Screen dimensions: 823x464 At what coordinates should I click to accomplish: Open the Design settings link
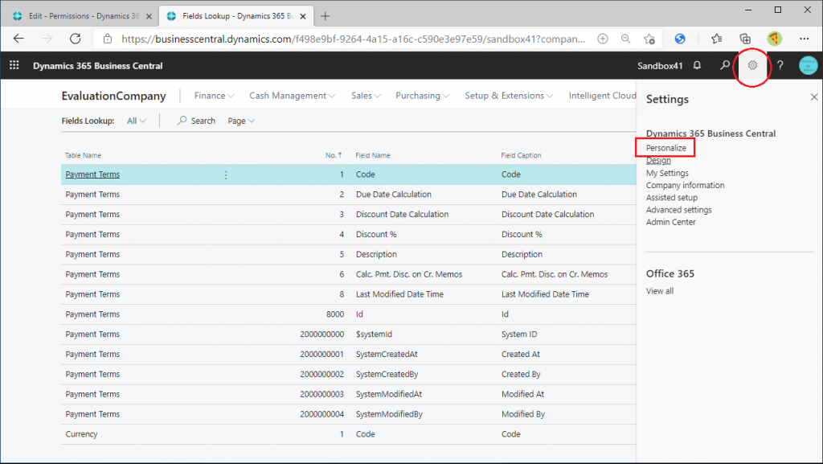(658, 160)
